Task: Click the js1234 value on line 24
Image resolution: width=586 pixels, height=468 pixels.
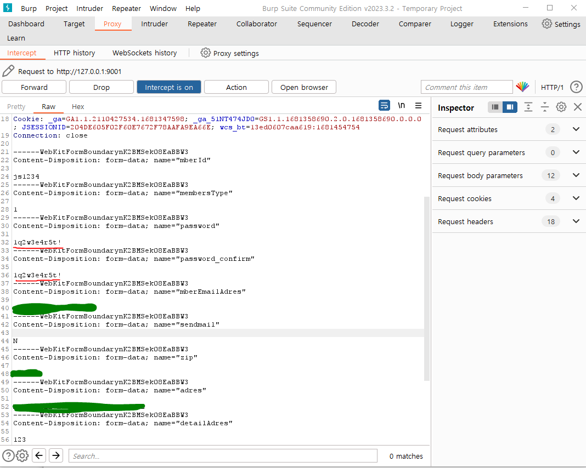Action: point(26,176)
